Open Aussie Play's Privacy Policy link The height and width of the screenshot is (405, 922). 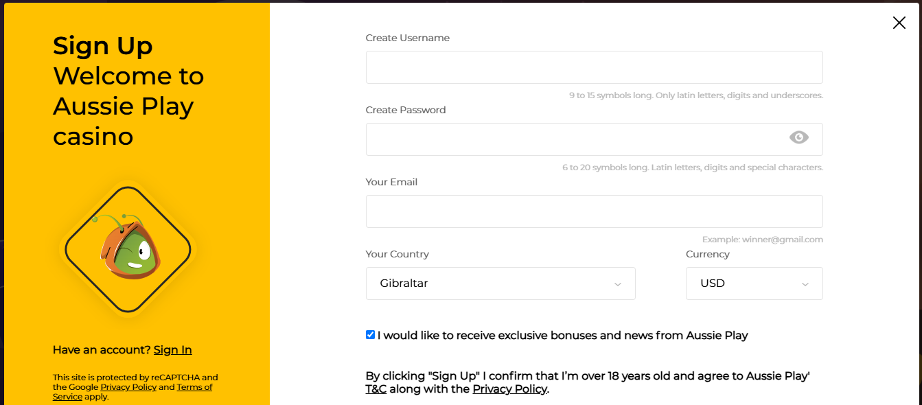click(x=509, y=389)
